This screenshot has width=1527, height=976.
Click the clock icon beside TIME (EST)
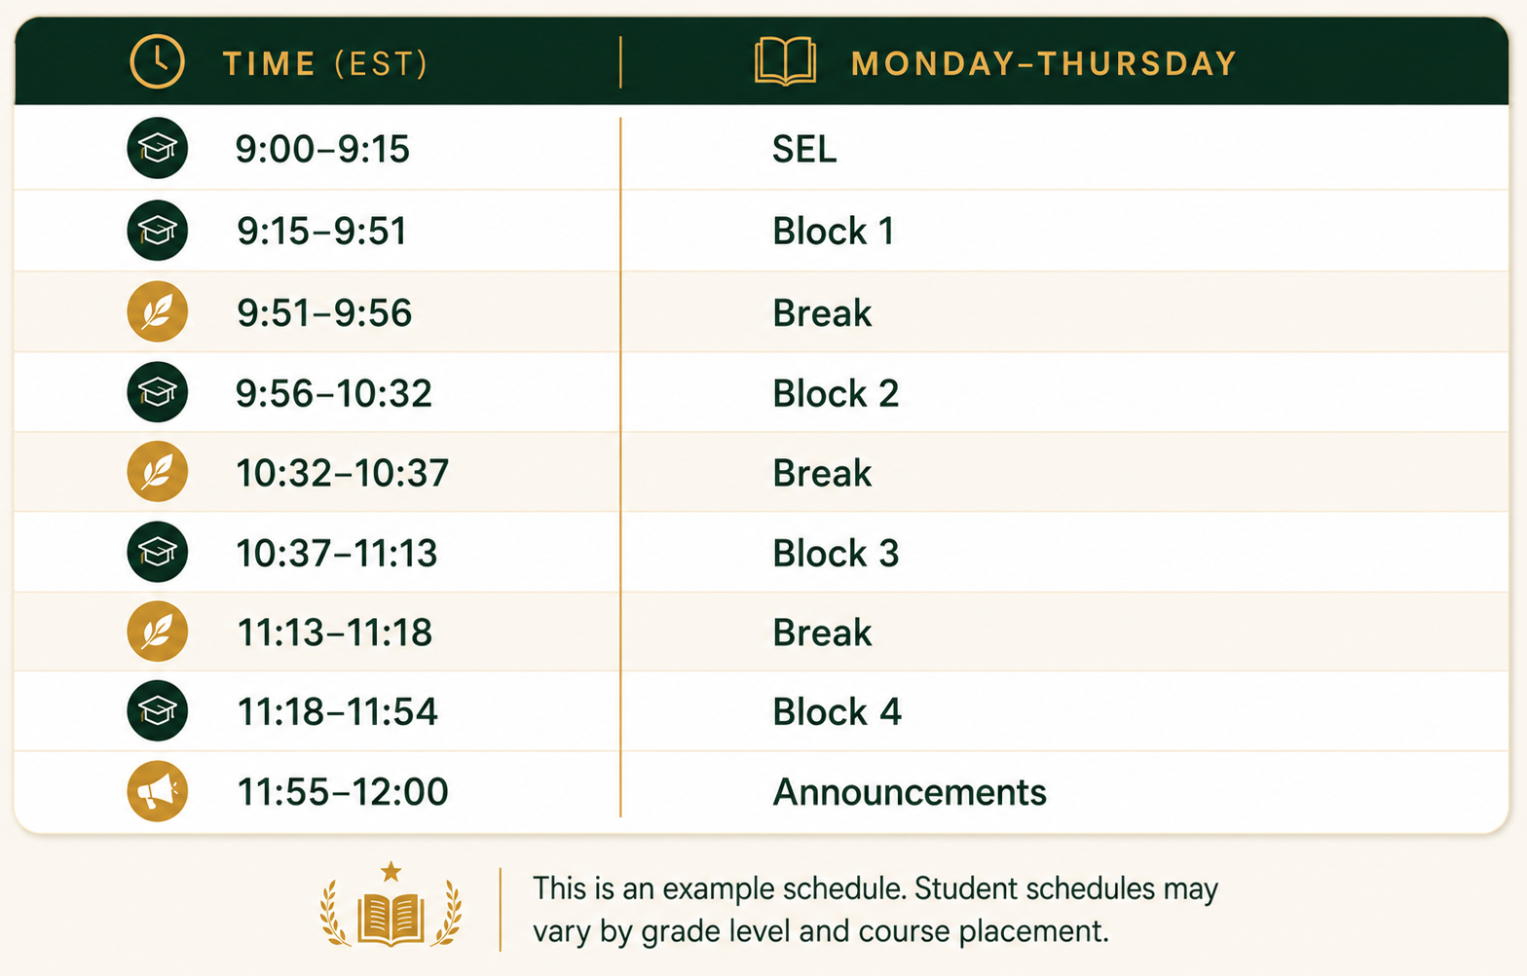pos(157,62)
